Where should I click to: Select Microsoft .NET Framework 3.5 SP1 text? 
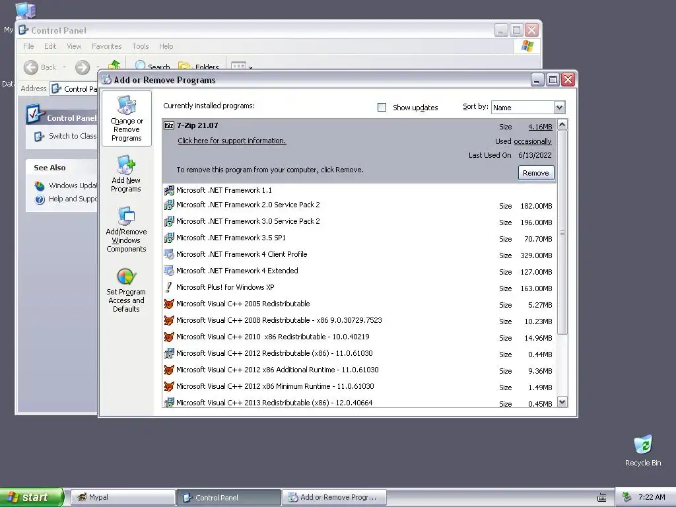[x=230, y=238]
